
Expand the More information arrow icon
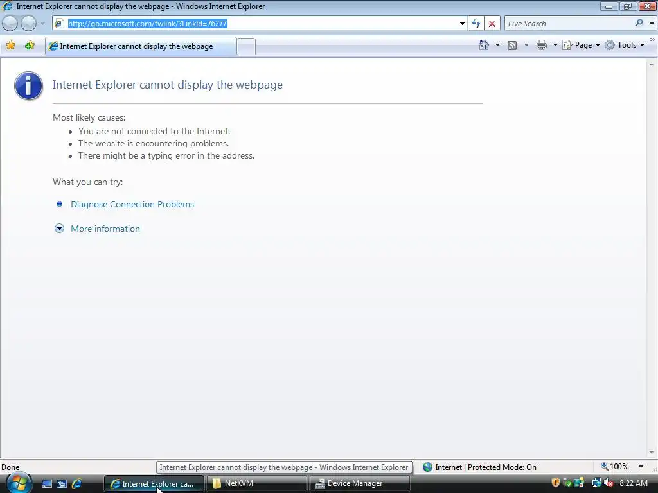point(59,229)
